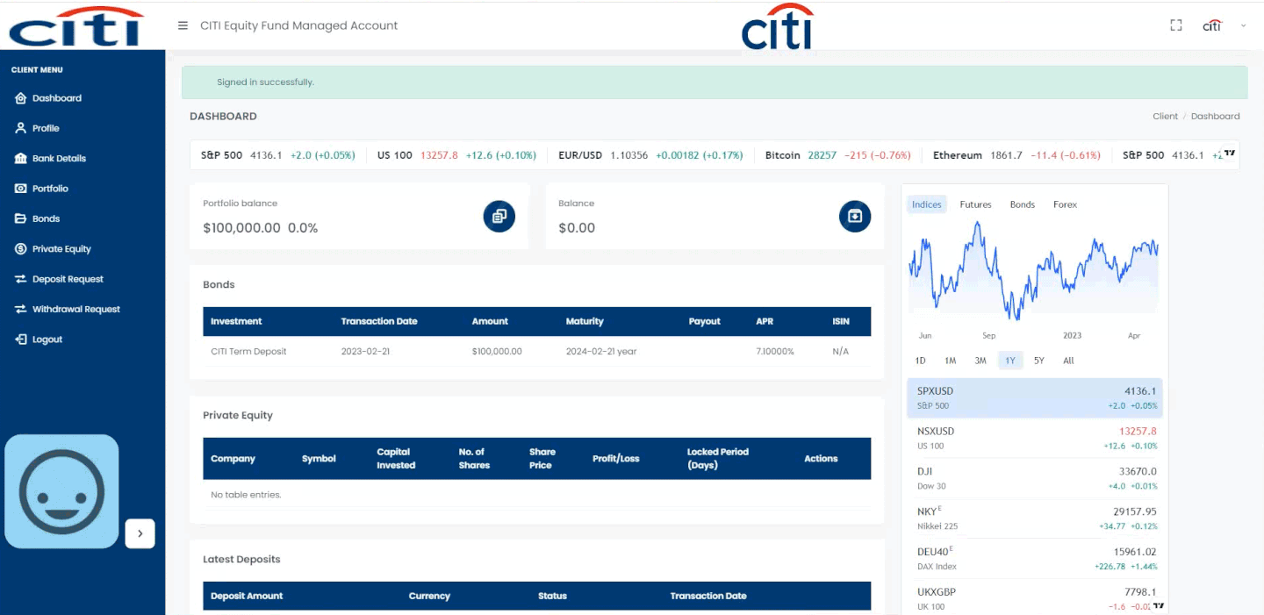Select the UKXGBP UK 100 row
The height and width of the screenshot is (615, 1264).
pyautogui.click(x=1035, y=597)
